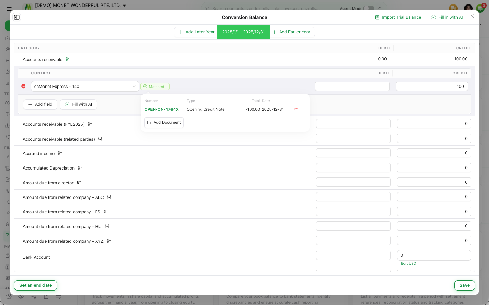Click settings icon for related company - ABC

(x=109, y=197)
